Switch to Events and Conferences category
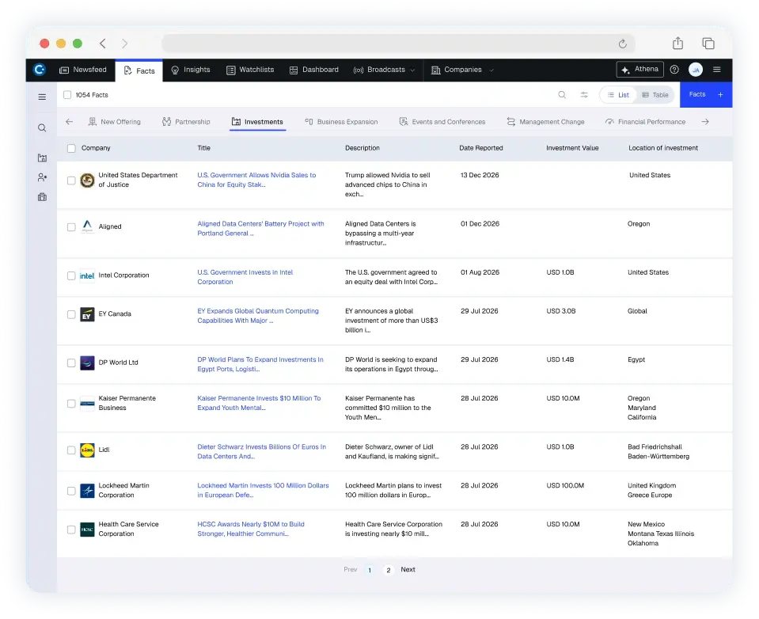Image resolution: width=759 pixels, height=619 pixels. tap(442, 122)
